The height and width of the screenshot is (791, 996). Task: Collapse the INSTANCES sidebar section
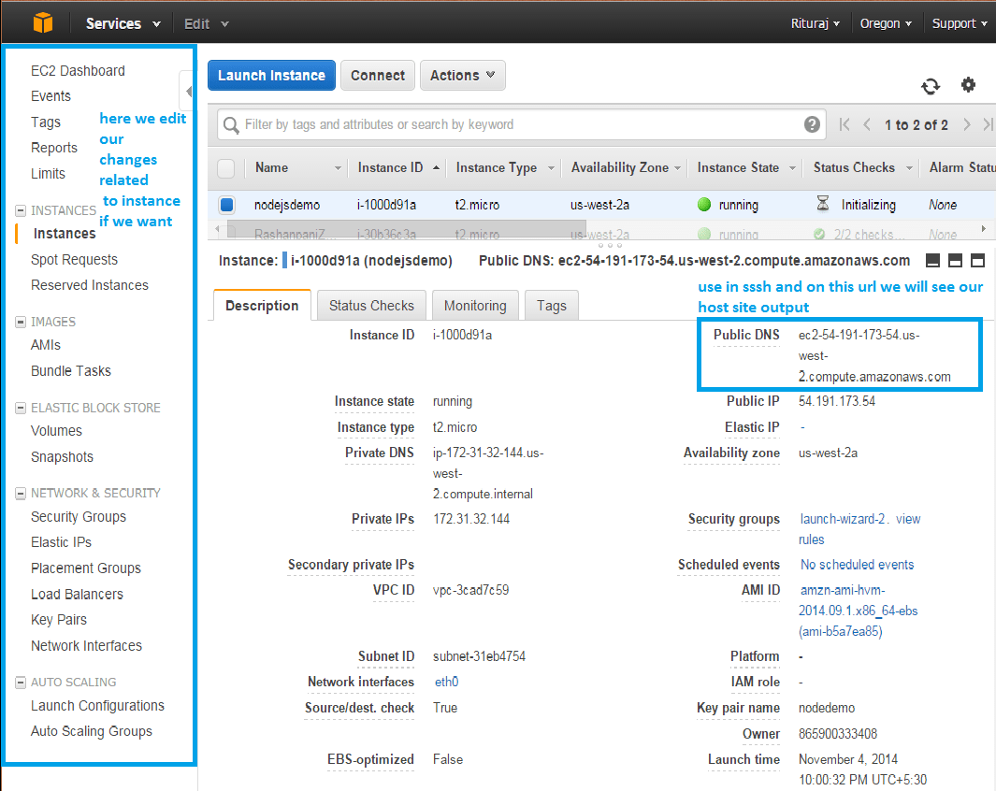click(x=21, y=210)
